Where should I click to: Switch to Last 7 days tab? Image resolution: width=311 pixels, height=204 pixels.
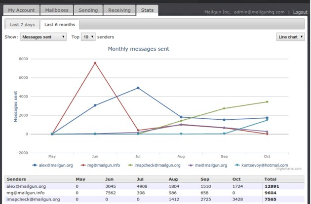[22, 25]
